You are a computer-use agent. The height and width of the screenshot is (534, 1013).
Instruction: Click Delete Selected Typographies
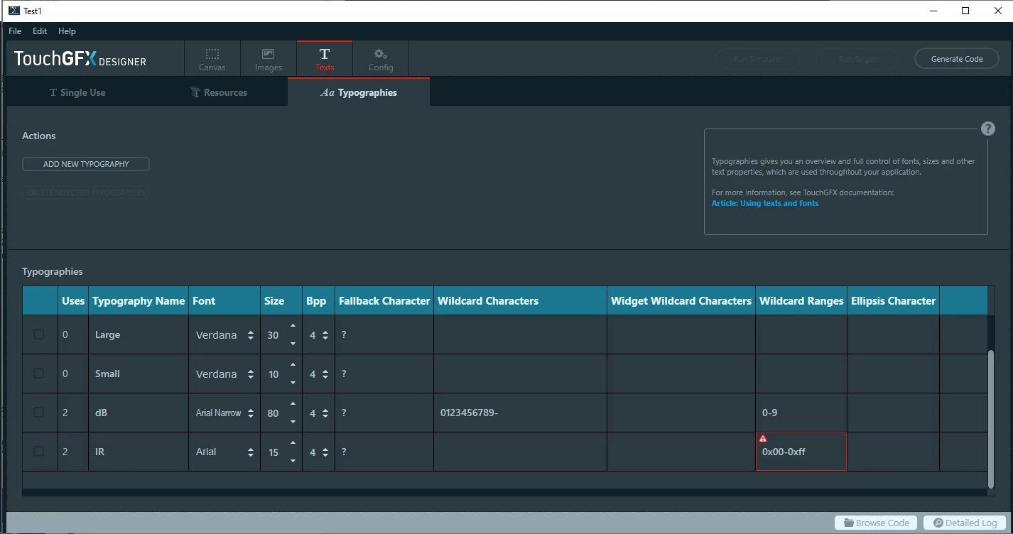(x=86, y=192)
